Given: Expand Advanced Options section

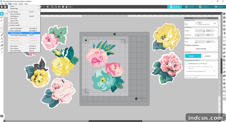Looking at the screenshot, I should (192, 45).
